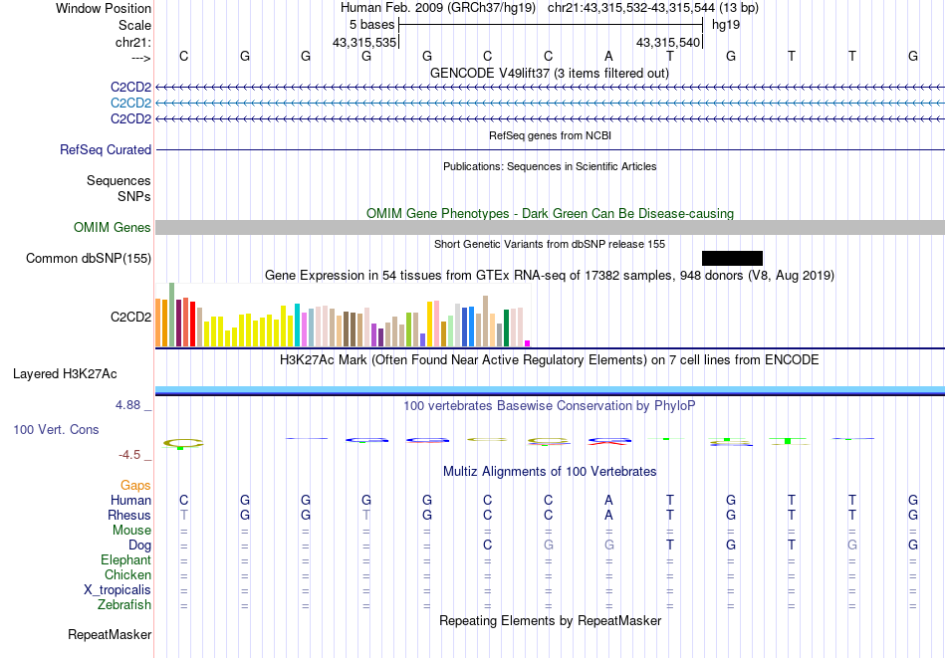Screen dimensions: 946x658
Task: Click the A base in the Rhesus row
Action: [x=608, y=515]
